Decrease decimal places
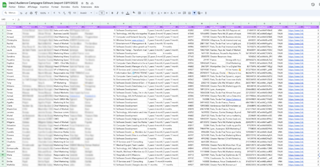320x167 pixels. pos(64,13)
